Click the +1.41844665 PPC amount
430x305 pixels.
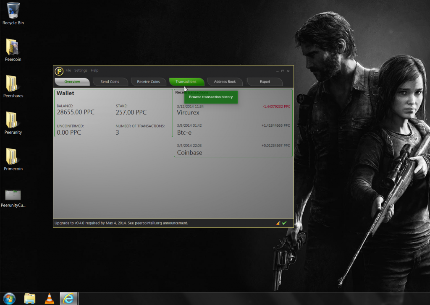[275, 125]
